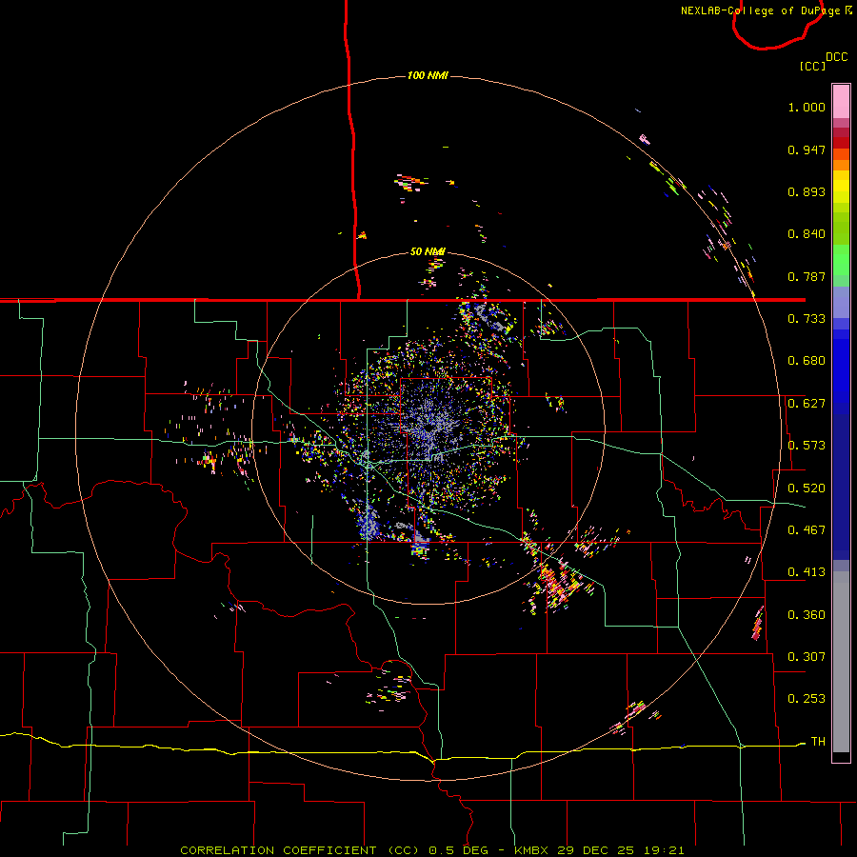Click the [CC] color scale header
The image size is (857, 857).
pyautogui.click(x=812, y=66)
